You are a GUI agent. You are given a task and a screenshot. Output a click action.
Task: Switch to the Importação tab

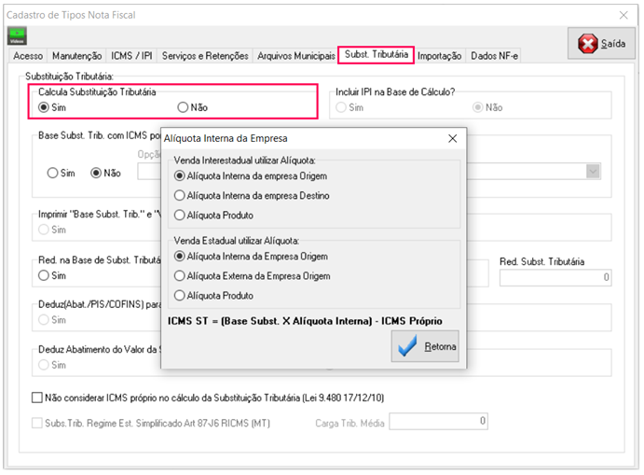(x=439, y=56)
